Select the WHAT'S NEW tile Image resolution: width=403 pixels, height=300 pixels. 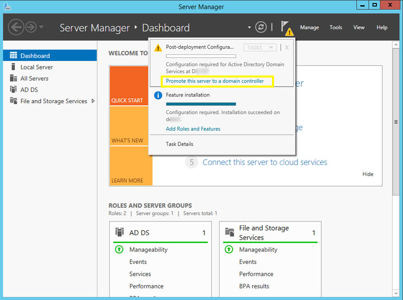pyautogui.click(x=129, y=126)
